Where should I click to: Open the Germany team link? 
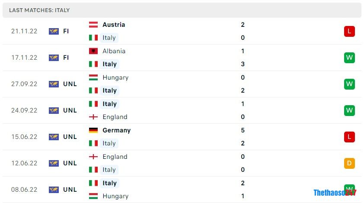click(116, 130)
